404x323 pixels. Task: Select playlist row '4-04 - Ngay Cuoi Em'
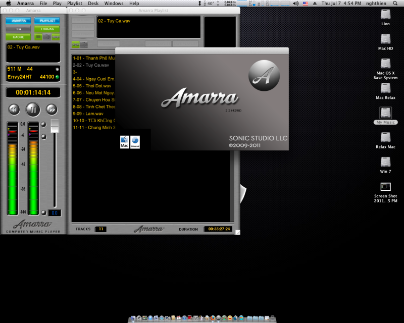point(94,79)
